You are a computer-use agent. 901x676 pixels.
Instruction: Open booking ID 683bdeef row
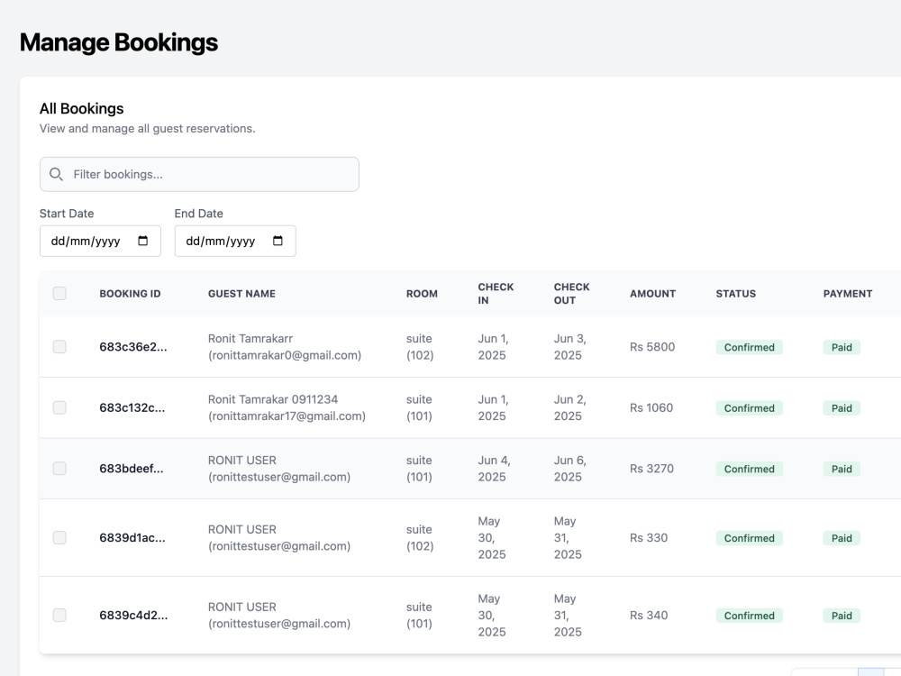coord(131,469)
